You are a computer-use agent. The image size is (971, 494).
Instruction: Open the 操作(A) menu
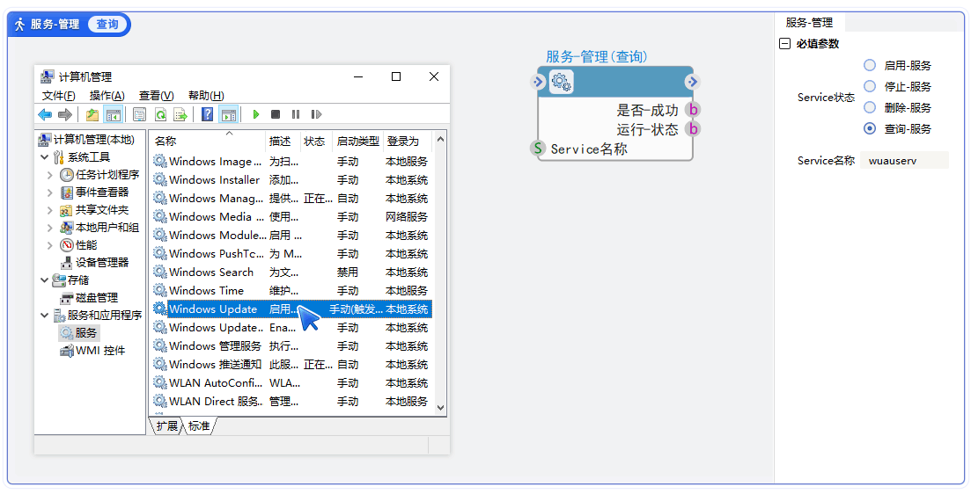pyautogui.click(x=107, y=95)
